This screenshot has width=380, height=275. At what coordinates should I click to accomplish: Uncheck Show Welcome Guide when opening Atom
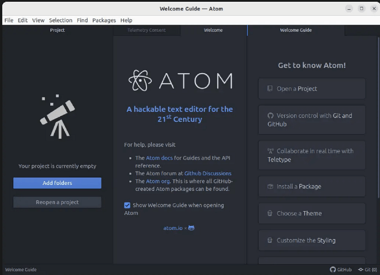pos(127,205)
